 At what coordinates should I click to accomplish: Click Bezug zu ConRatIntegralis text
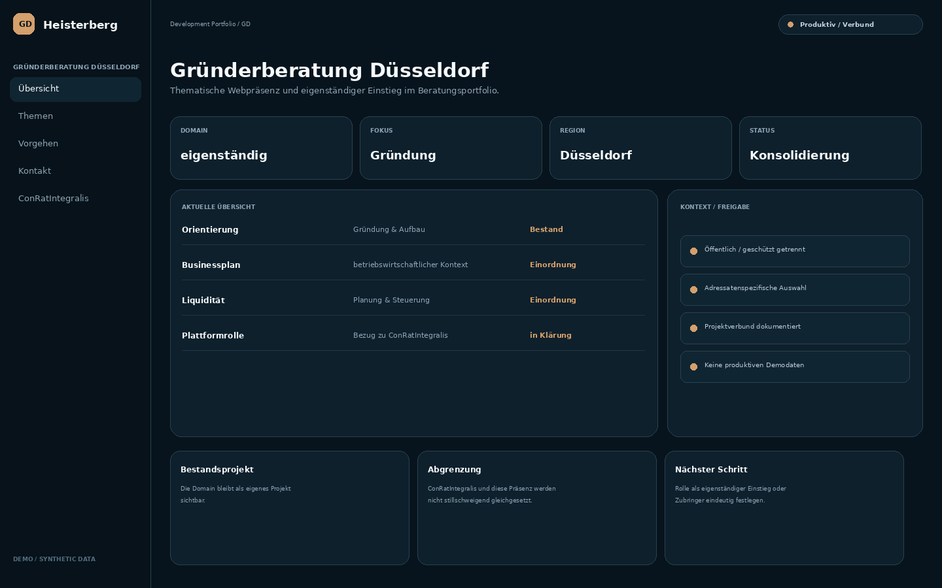(400, 336)
